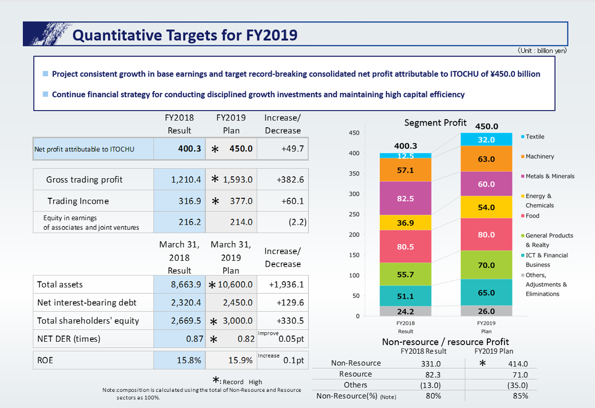
Task: Click the 2,320.4 debt value
Action: 186,302
